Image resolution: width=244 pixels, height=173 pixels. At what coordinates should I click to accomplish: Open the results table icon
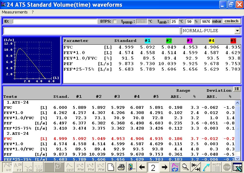[x=237, y=167]
